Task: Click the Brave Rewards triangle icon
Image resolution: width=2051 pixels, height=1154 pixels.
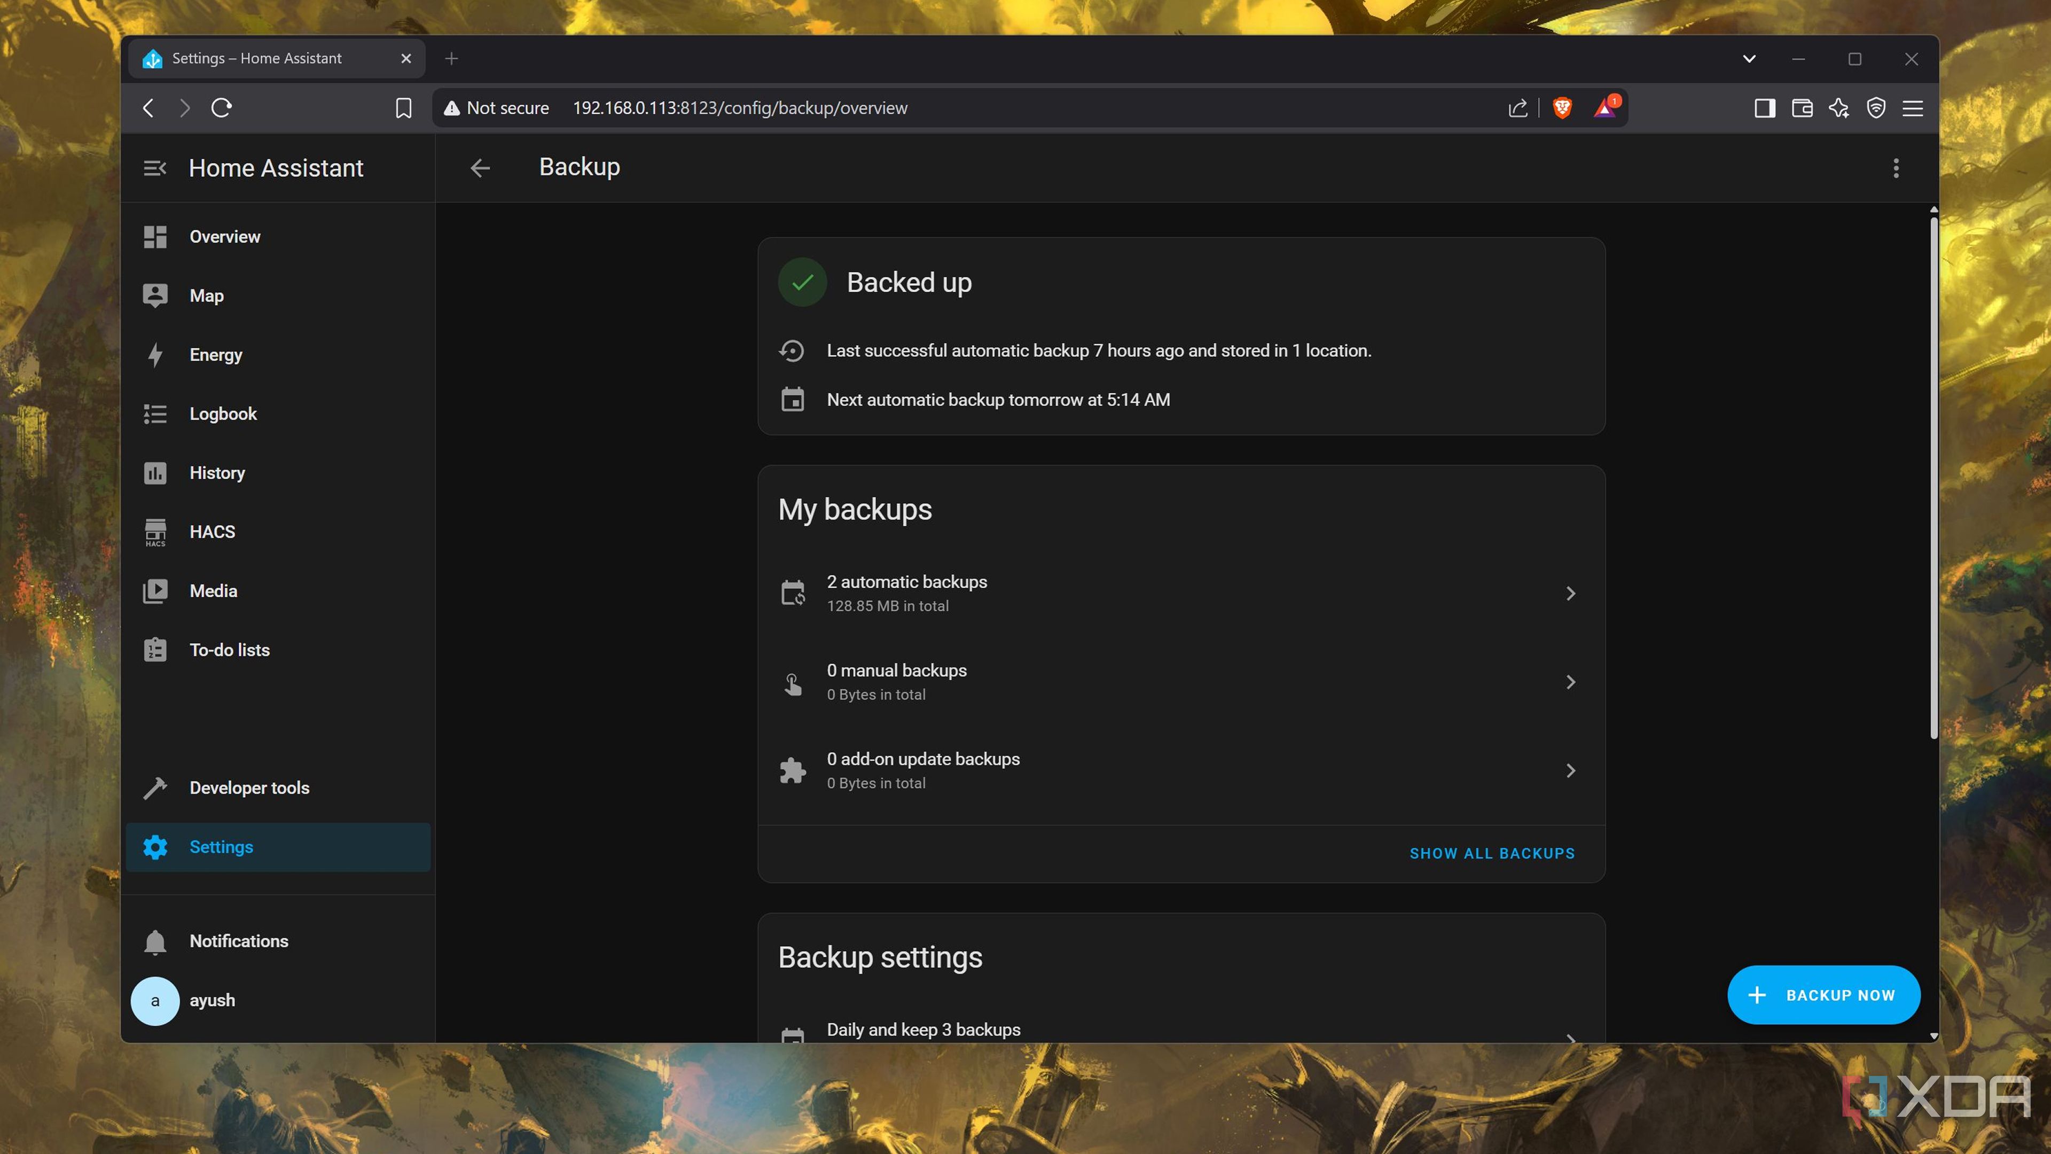Action: click(1606, 107)
